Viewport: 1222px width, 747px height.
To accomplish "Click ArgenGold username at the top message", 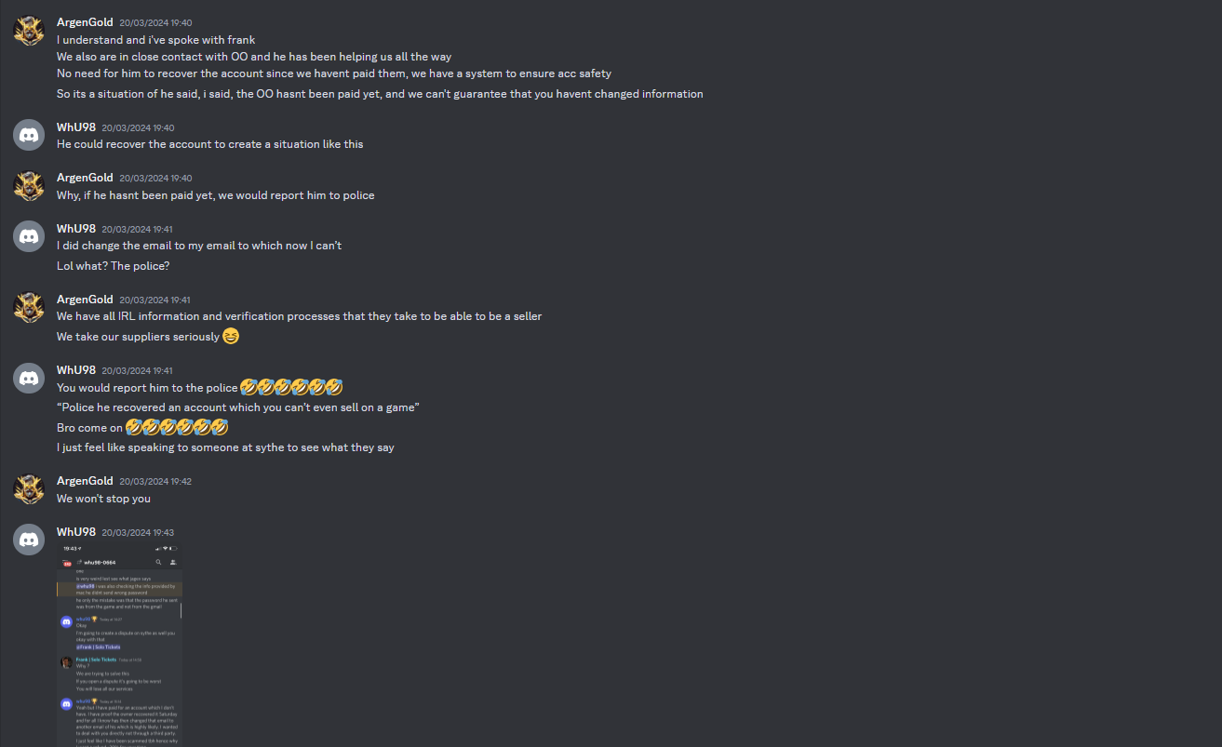I will click(x=85, y=22).
